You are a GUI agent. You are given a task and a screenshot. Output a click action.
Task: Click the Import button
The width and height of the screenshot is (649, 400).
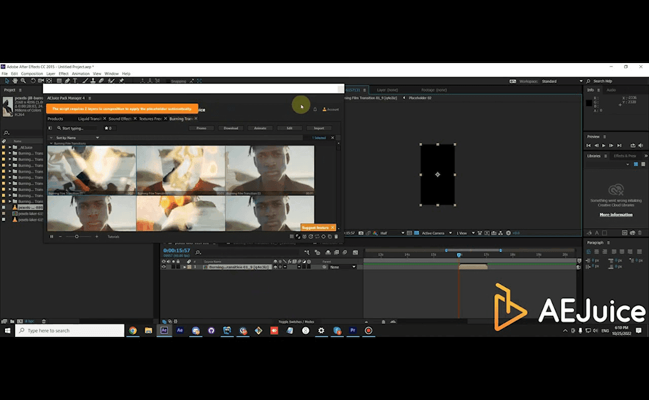(x=319, y=129)
